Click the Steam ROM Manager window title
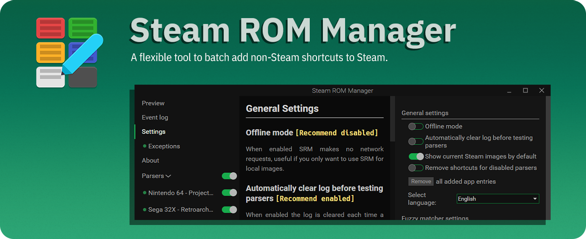586x239 pixels. (x=342, y=91)
